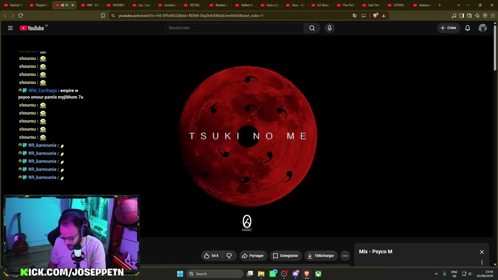Open Brave Shields lion icon
Viewport: 498px width, 280px height.
(375, 16)
